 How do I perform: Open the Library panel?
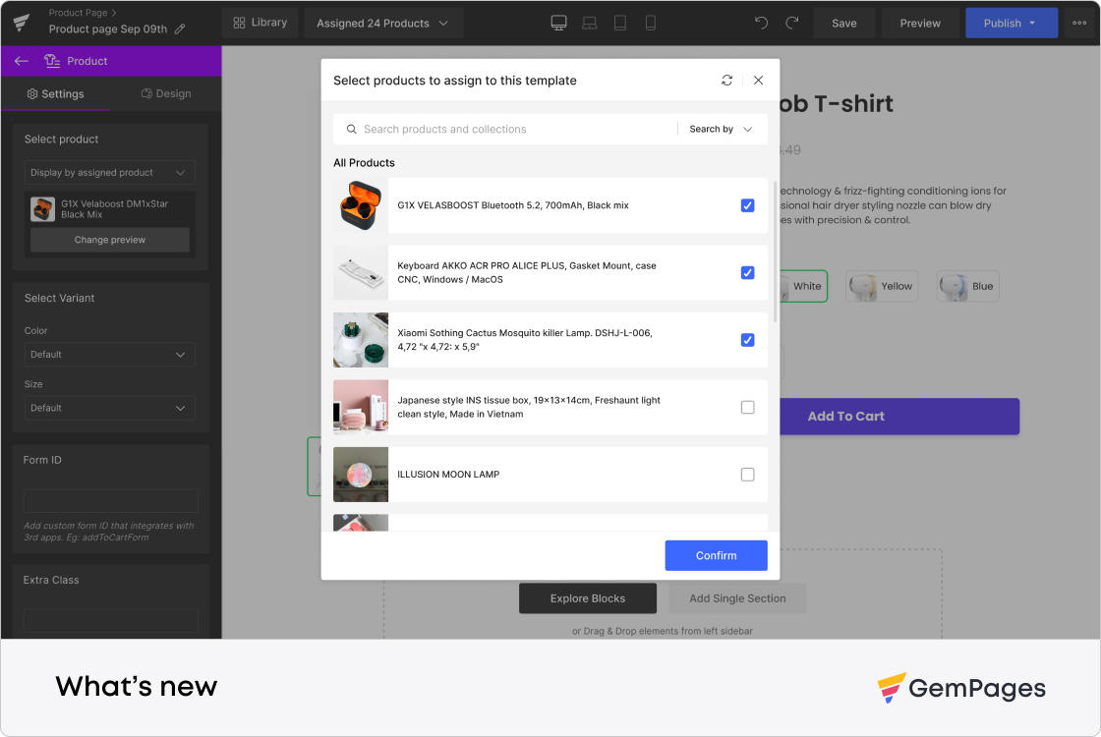[x=261, y=23]
